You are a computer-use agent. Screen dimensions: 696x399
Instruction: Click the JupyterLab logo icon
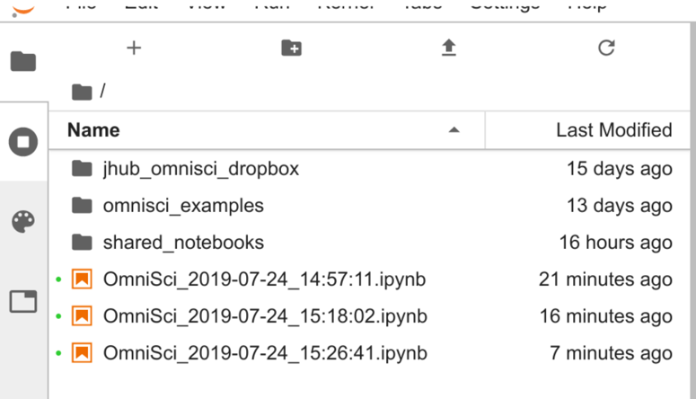point(23,7)
